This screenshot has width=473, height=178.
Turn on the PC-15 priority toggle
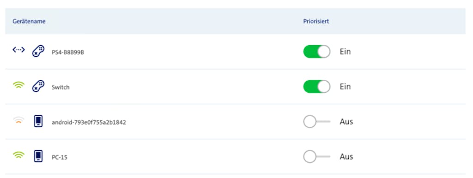pos(317,157)
